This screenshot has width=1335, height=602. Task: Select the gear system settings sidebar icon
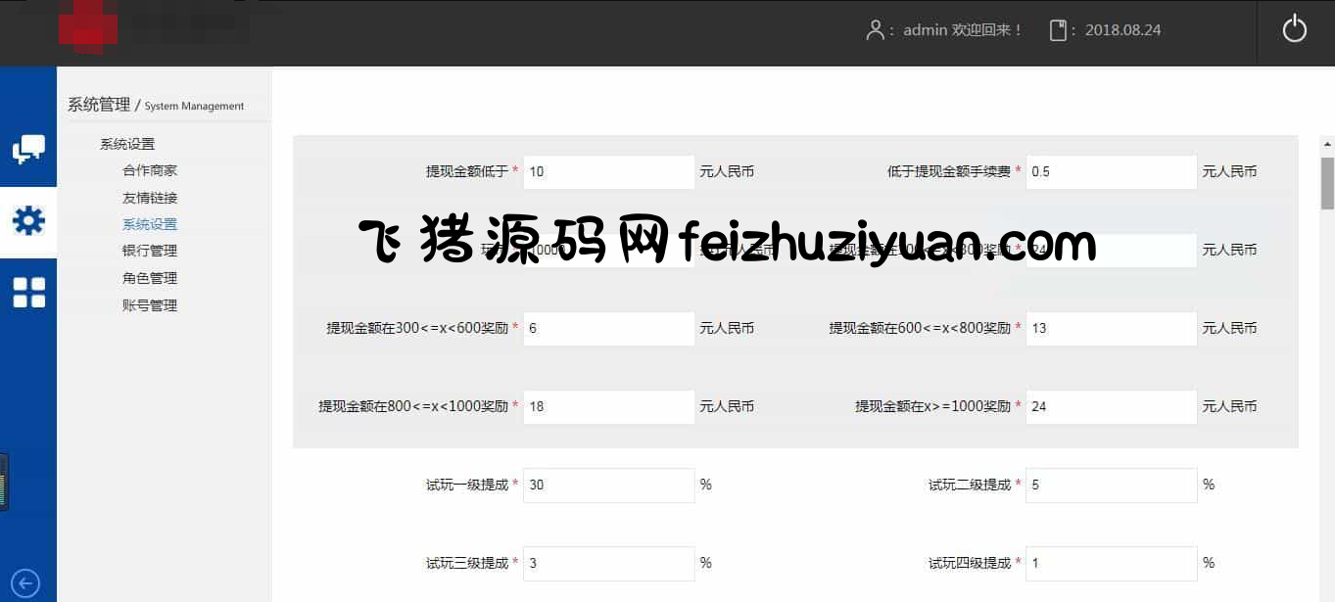[28, 221]
